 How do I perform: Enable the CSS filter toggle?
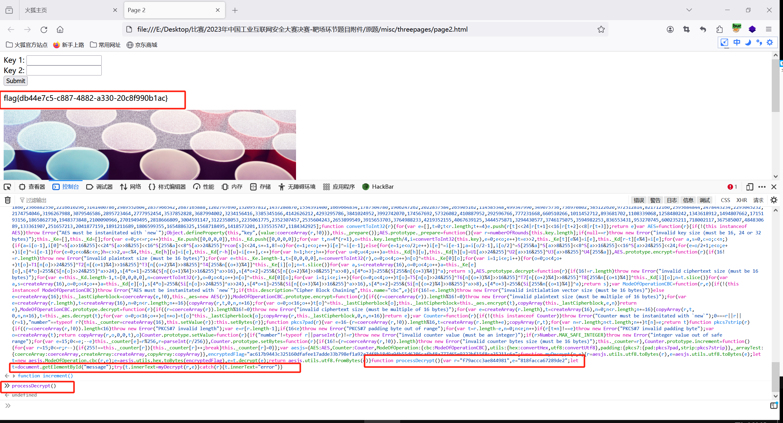[x=725, y=200]
